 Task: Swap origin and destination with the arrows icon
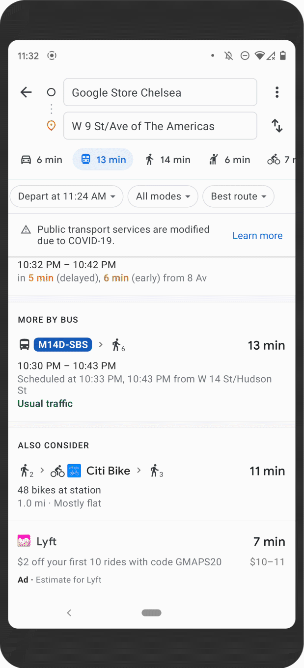[277, 126]
